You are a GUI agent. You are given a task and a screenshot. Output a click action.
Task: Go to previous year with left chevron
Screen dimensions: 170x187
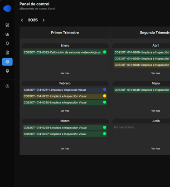click(x=22, y=20)
